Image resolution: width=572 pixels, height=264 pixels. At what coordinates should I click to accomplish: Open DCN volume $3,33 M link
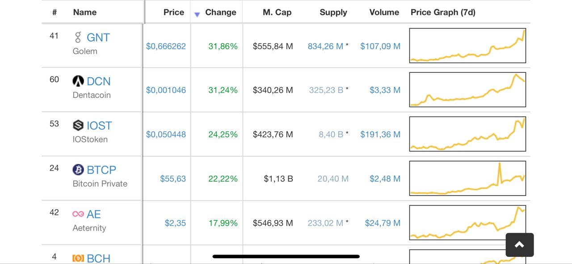pyautogui.click(x=385, y=90)
